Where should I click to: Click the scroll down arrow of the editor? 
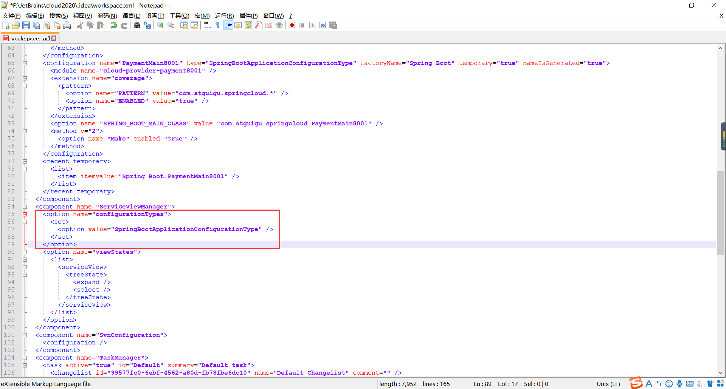(720, 372)
